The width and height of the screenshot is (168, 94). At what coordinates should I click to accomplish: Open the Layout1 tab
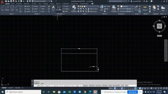click(10, 88)
